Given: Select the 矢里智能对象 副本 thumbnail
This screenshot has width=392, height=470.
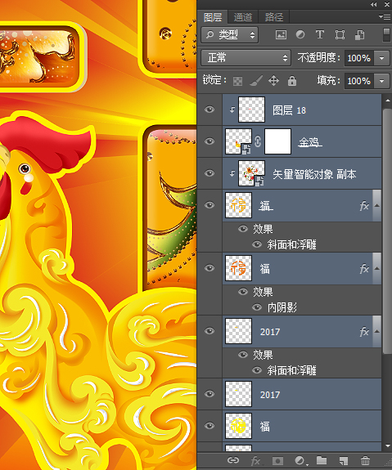Looking at the screenshot, I should [251, 173].
